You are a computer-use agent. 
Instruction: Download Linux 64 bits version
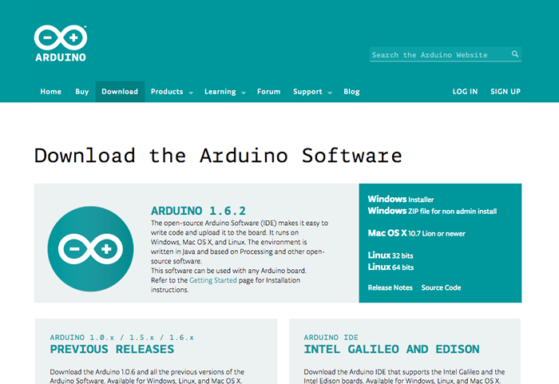pos(391,267)
